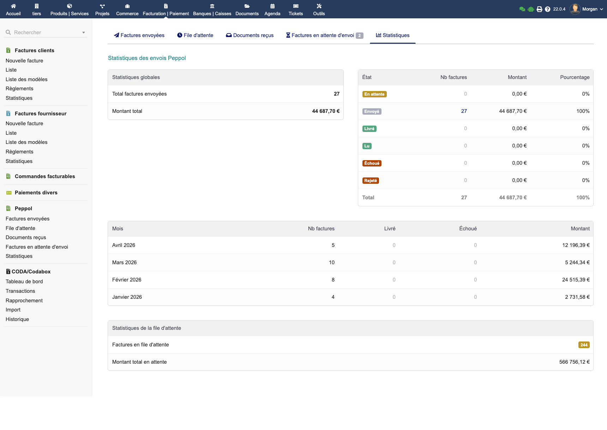Open the help question mark icon
The width and height of the screenshot is (607, 430).
(x=547, y=9)
